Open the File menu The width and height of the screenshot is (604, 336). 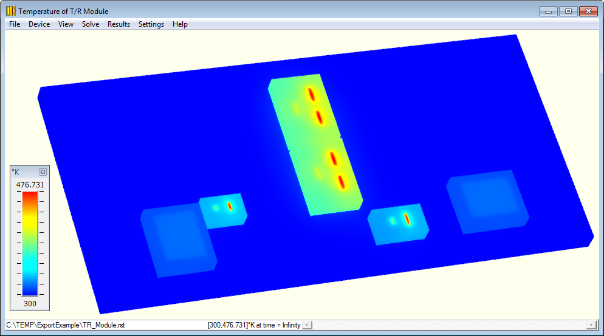coord(15,24)
